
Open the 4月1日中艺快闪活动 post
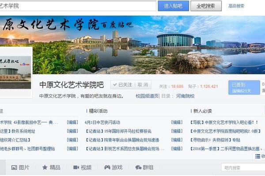102,122
